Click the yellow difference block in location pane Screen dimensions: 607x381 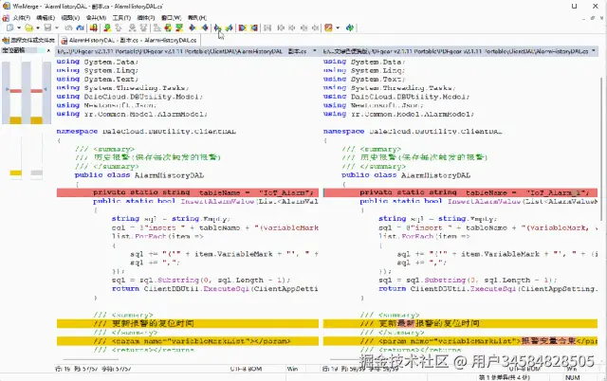point(15,120)
